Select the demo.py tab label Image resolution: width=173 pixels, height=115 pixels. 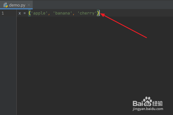tap(17, 5)
